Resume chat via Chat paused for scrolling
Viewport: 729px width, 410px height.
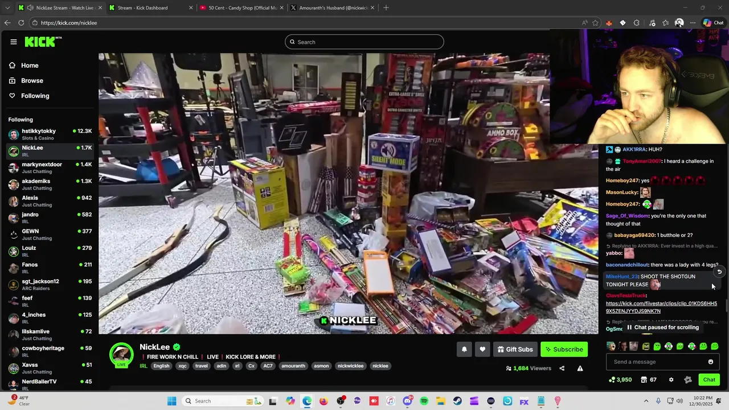click(662, 327)
